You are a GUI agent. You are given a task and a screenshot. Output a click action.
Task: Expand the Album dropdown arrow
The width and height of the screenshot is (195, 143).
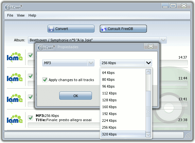point(163,40)
